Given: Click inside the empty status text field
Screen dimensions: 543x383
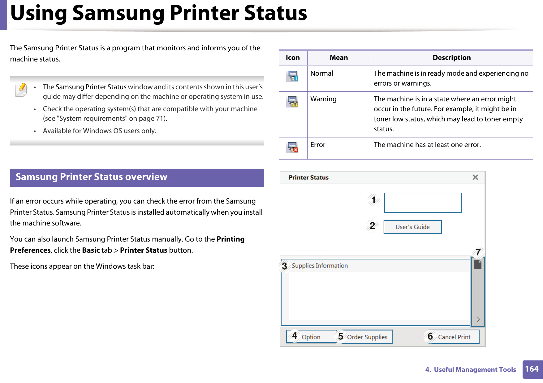Looking at the screenshot, I should coord(423,202).
